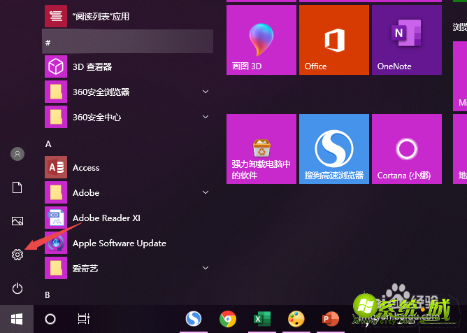467x333 pixels.
Task: Expand the Adobe folder chevron
Action: 206,192
